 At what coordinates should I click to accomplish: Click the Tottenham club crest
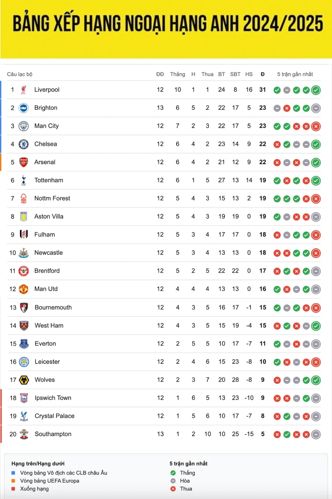tap(24, 180)
